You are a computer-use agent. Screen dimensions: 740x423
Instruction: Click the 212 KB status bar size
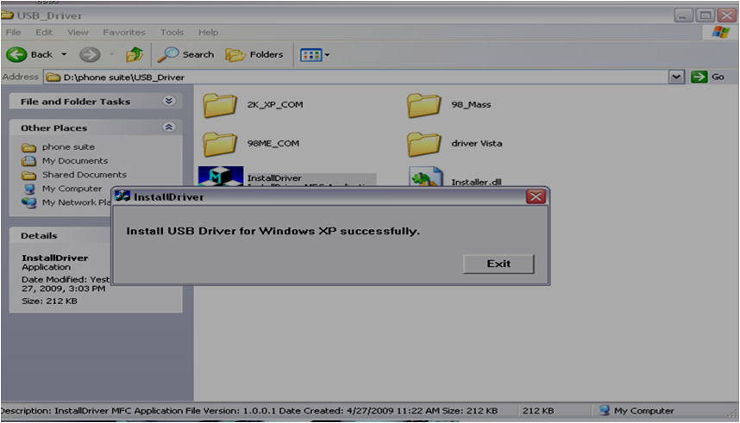pos(538,411)
